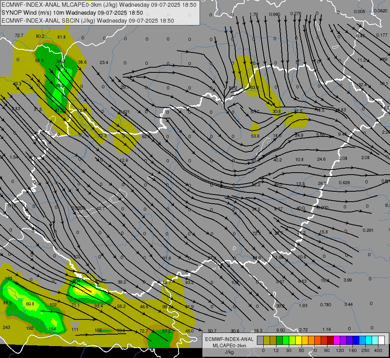Select legend tick label 160
This screenshot has width=390, height=358.
coord(353,350)
